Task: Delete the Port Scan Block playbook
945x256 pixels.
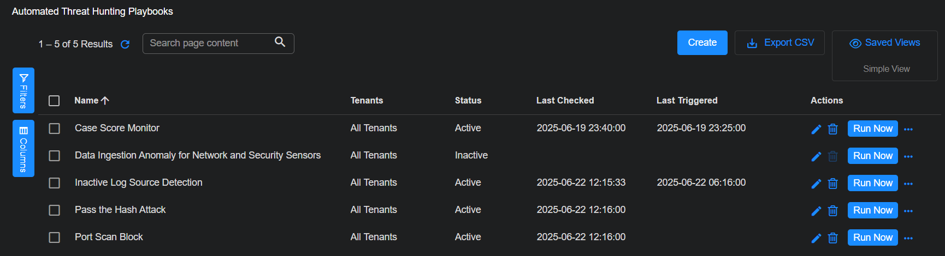Action: point(832,238)
